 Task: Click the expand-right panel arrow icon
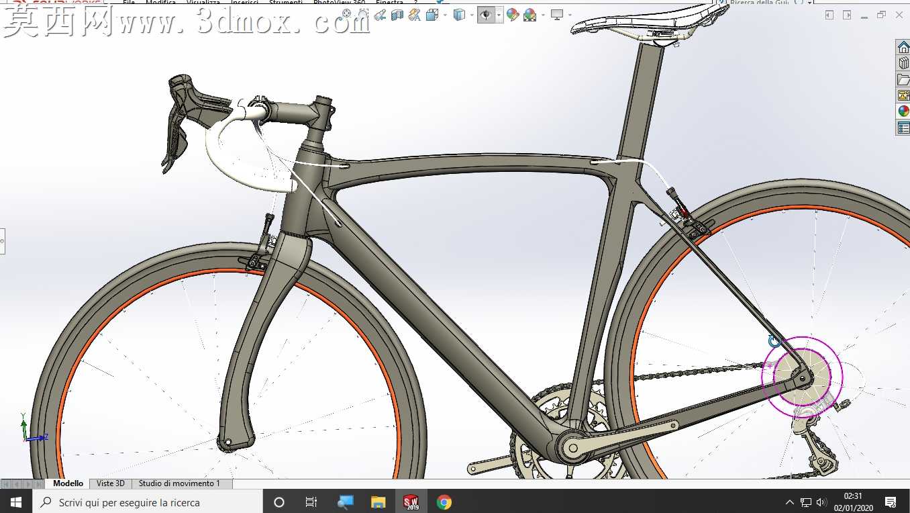coord(847,15)
